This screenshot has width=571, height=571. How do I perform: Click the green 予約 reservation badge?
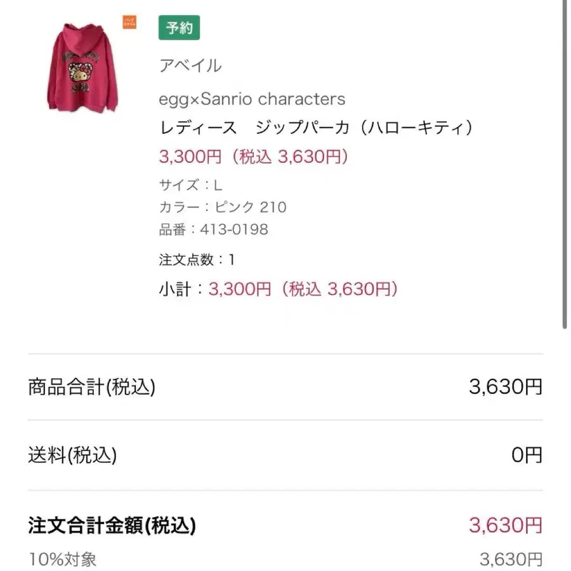pos(179,28)
